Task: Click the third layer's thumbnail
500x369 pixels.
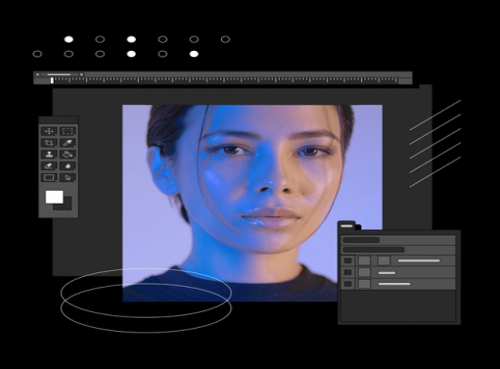Action: [364, 284]
